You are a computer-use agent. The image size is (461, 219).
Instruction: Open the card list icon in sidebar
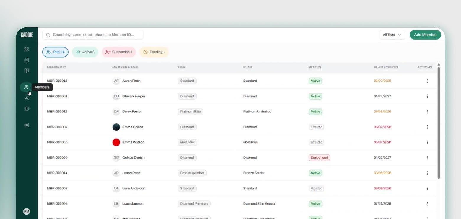[27, 109]
